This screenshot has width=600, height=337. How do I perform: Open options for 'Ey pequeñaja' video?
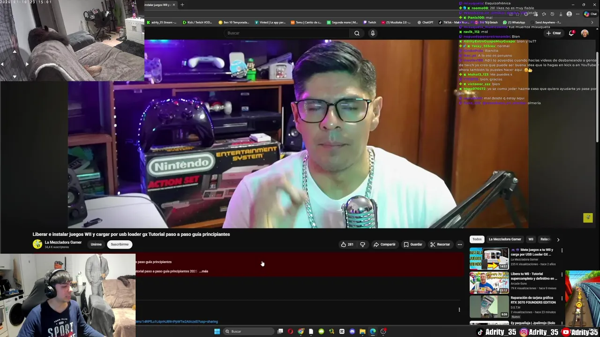tap(562, 323)
